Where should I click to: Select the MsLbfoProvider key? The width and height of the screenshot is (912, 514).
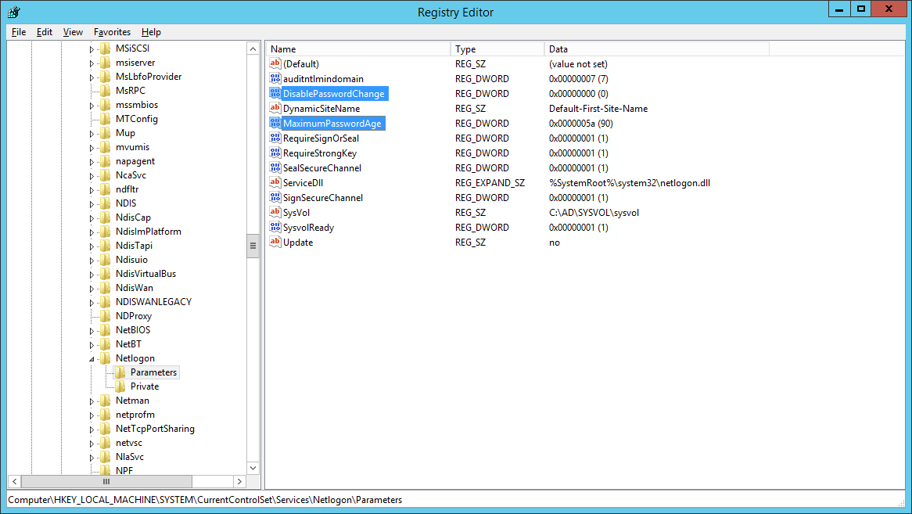click(x=149, y=77)
